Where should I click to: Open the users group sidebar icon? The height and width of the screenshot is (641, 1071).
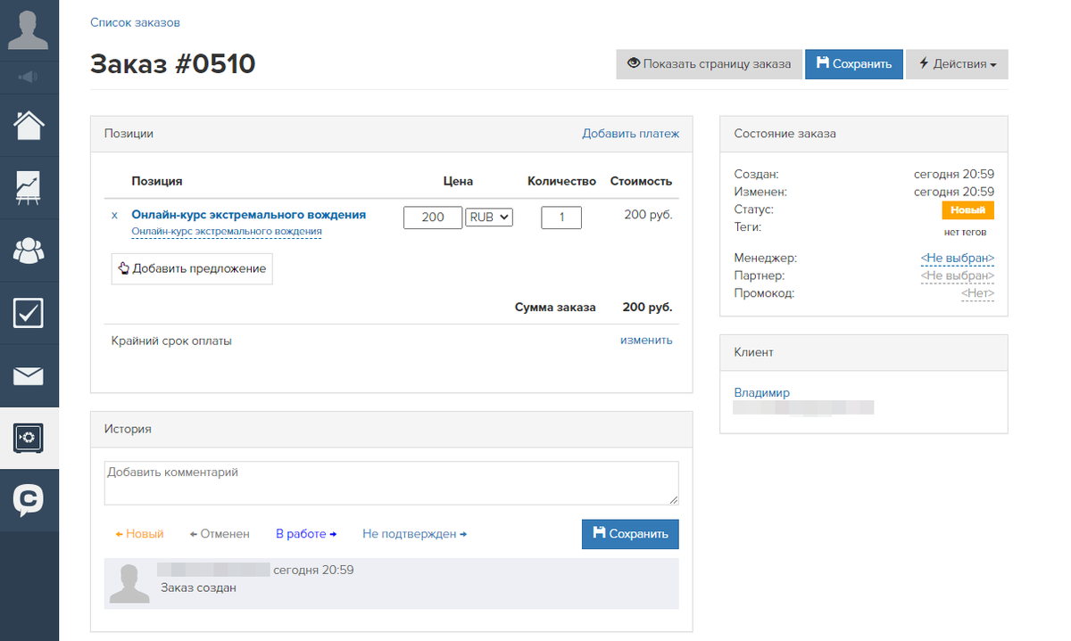29,251
